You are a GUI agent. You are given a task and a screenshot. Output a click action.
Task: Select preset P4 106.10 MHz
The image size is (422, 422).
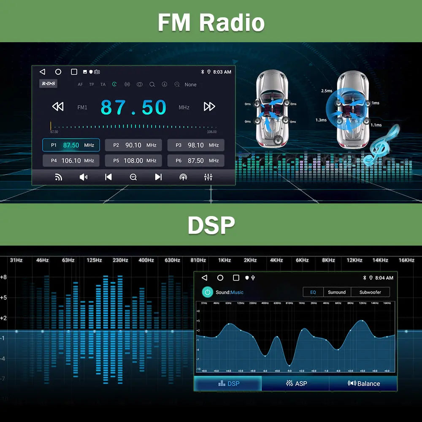[71, 161]
